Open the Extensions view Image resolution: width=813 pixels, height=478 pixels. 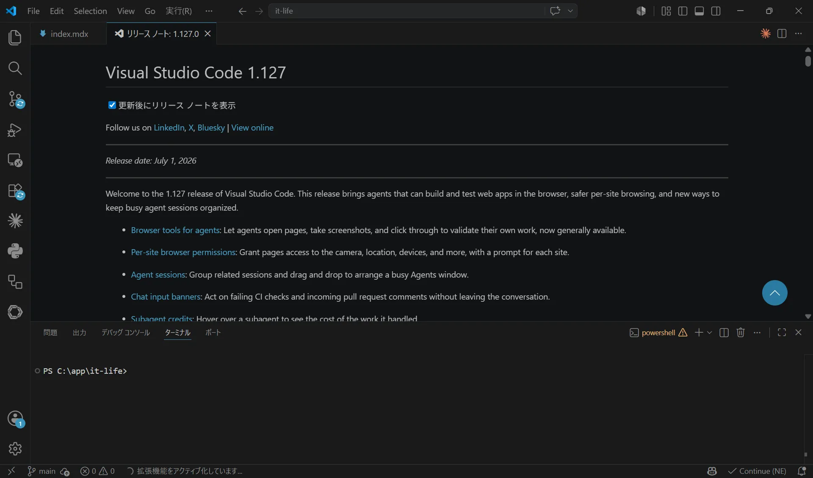coord(16,191)
